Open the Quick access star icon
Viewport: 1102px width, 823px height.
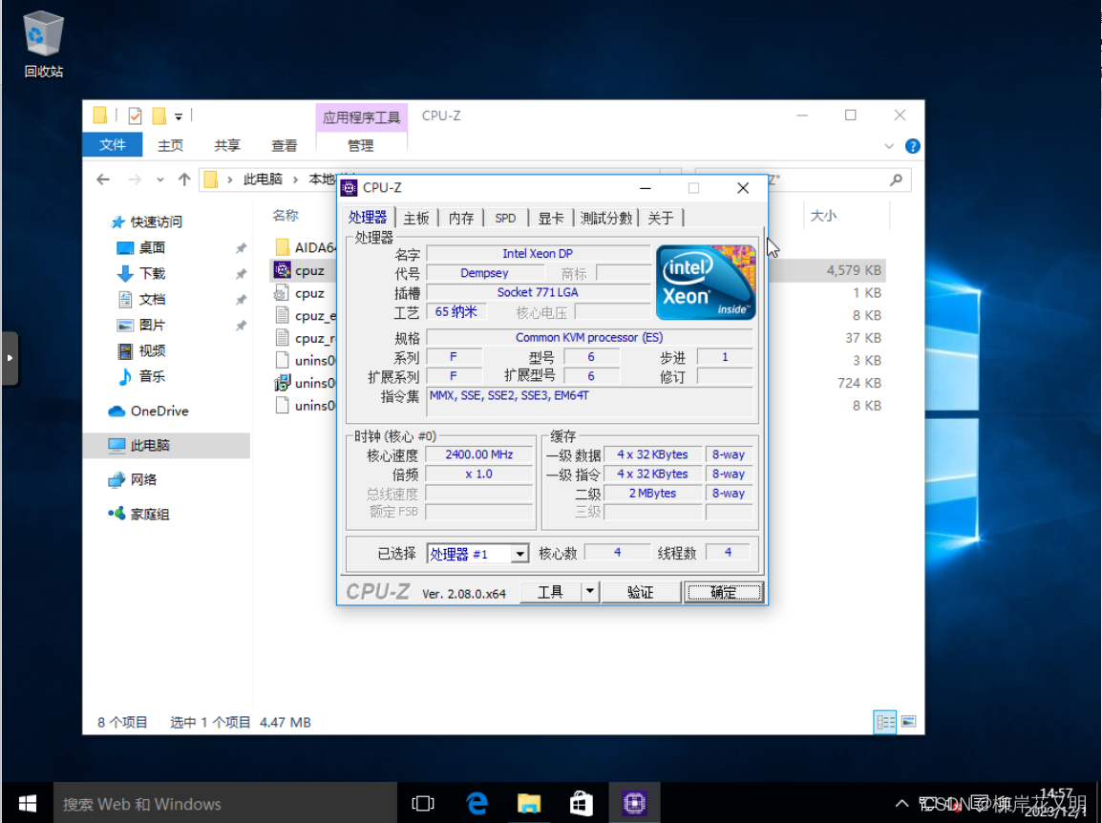click(x=118, y=222)
